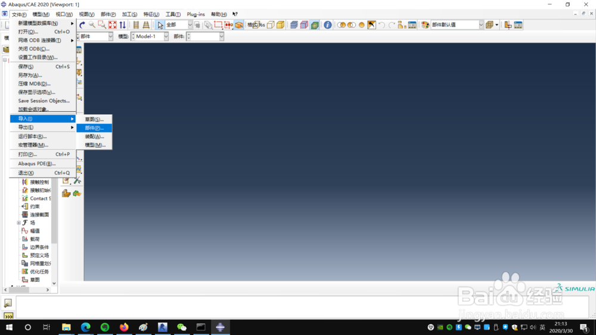This screenshot has width=596, height=335.
Task: Open the Windows Start menu
Action: pyautogui.click(x=9, y=327)
